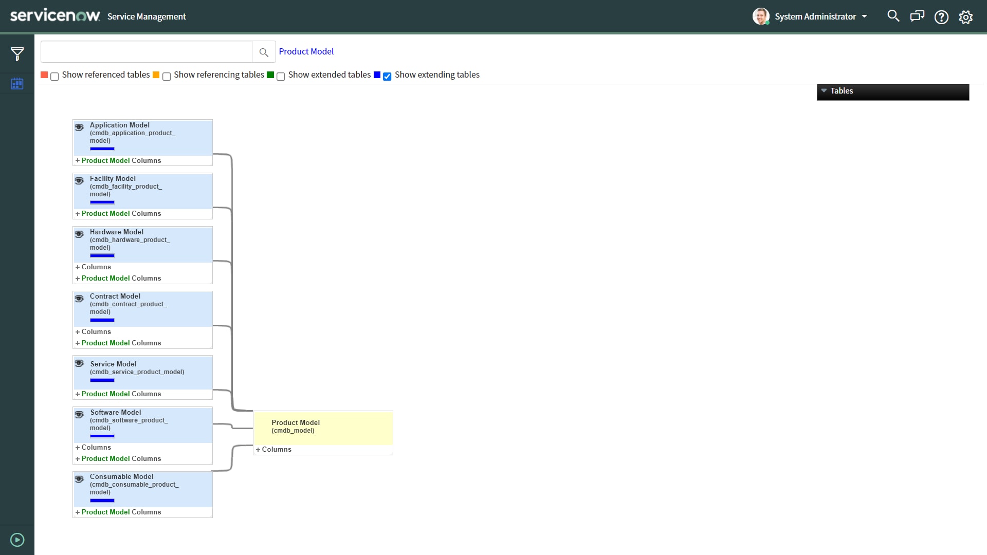
Task: Open global search with the magnifier icon
Action: point(893,16)
